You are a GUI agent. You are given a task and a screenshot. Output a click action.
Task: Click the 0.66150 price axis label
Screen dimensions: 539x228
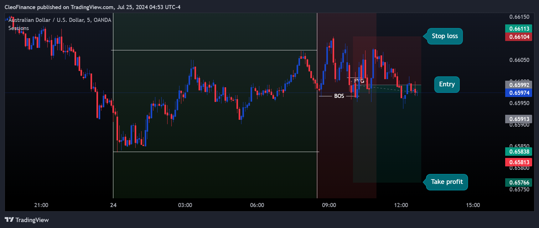[x=519, y=17]
